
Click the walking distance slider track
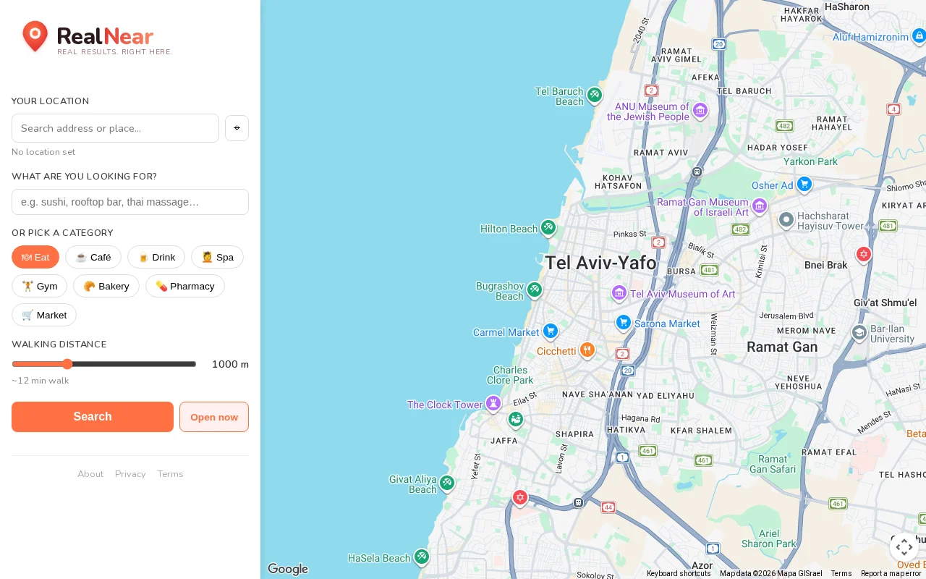click(104, 364)
